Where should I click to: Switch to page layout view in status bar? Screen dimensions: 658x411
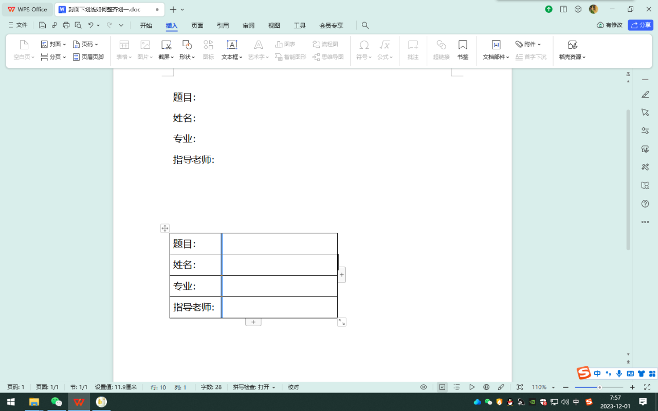click(x=442, y=387)
